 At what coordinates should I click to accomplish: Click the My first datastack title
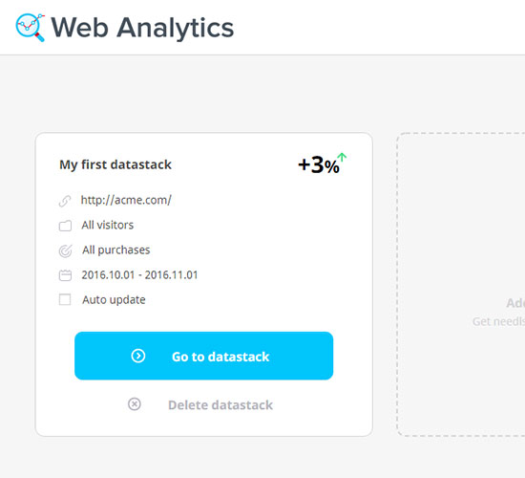coord(115,164)
